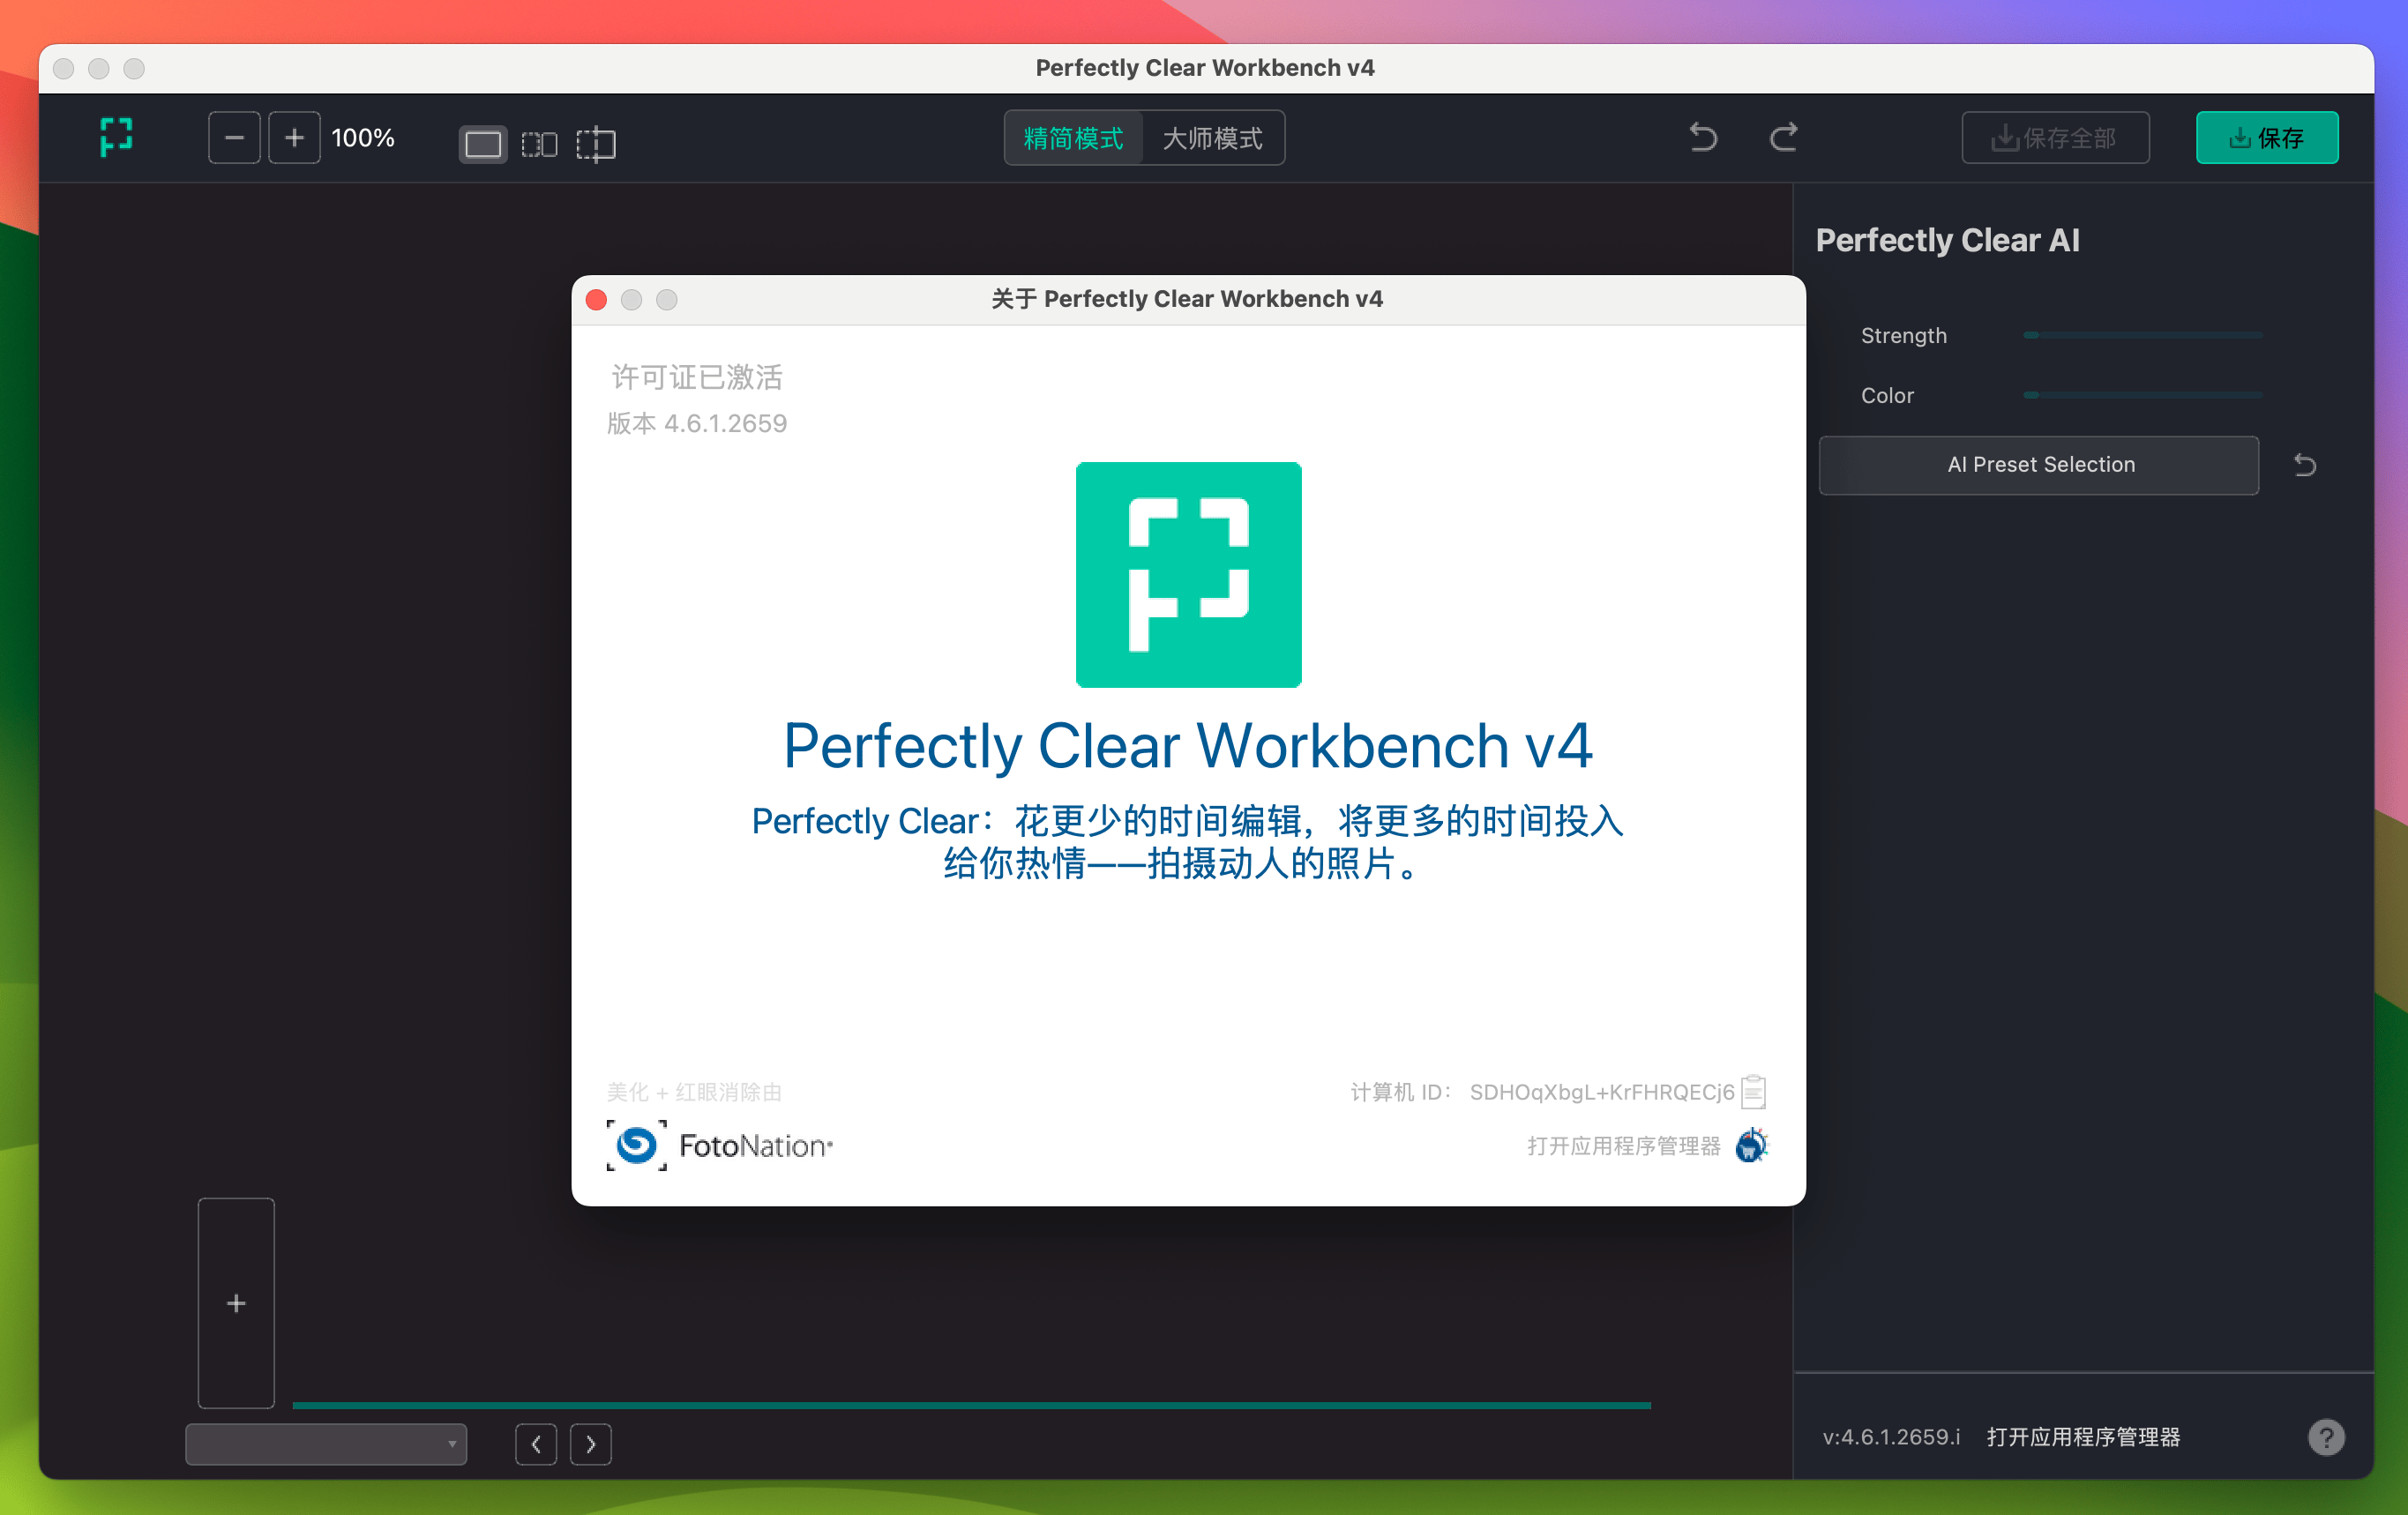Adjust the Strength slider value
Screen dimensions: 2408x1515
2030,335
